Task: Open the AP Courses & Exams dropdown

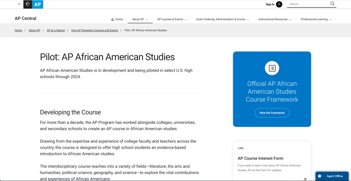Action: 172,19
